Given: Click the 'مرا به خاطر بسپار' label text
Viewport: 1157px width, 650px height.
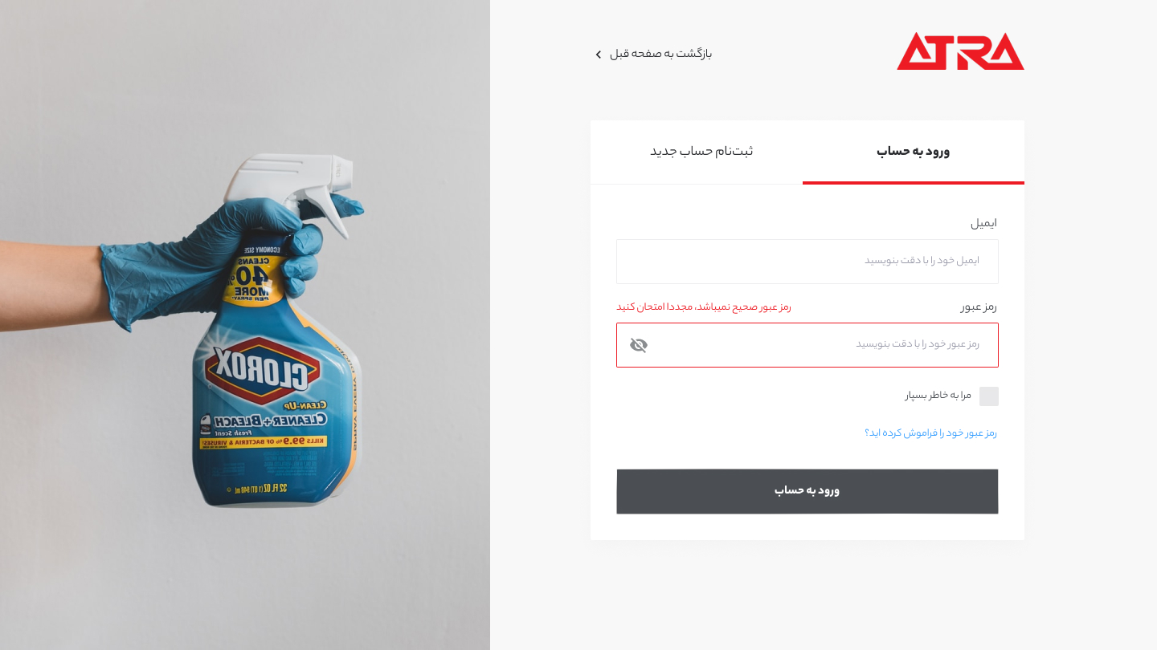Looking at the screenshot, I should (x=938, y=396).
